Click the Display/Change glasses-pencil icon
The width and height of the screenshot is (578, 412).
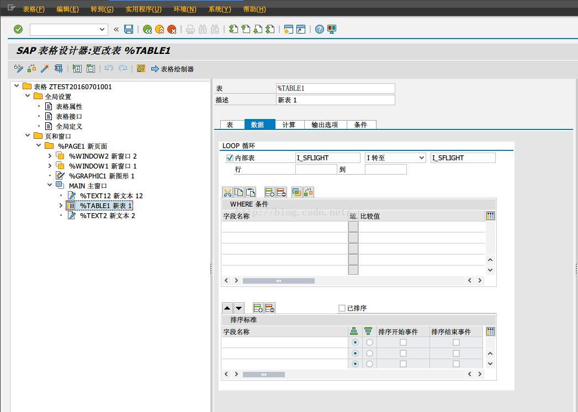click(x=18, y=68)
